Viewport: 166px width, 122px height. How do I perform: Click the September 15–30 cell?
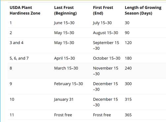106,46
